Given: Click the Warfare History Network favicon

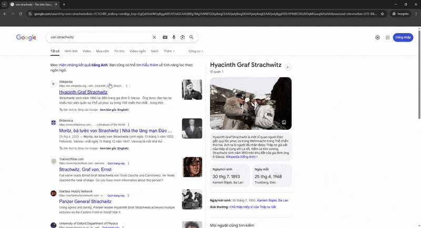Looking at the screenshot, I should [x=54, y=193].
